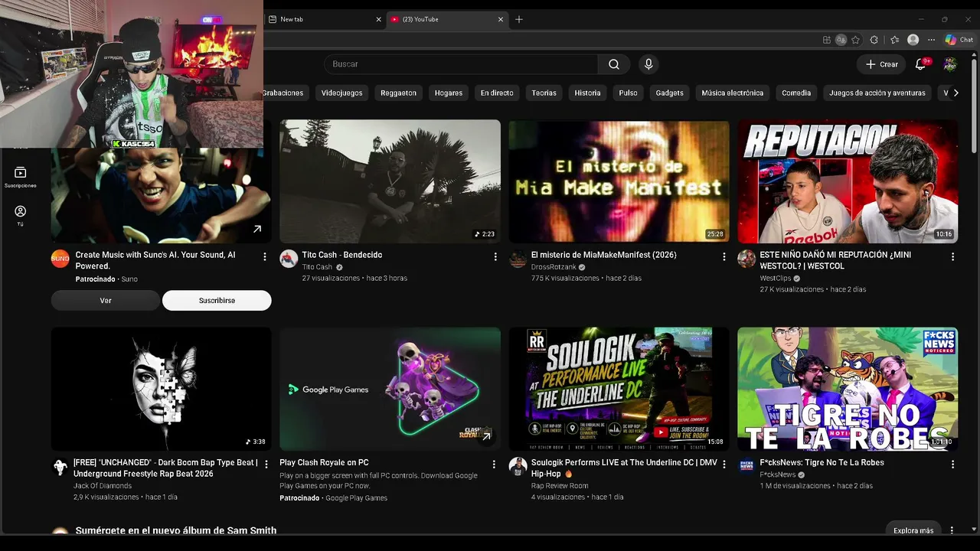This screenshot has height=551, width=980.
Task: Switch to the (23) YouTube tab
Action: 448,19
